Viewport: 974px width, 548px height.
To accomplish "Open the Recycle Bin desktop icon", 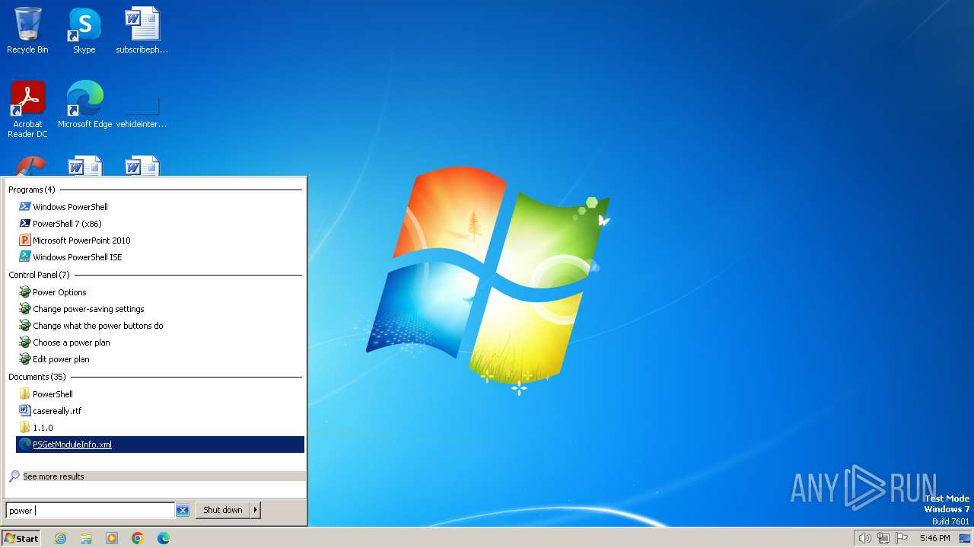I will (x=27, y=30).
